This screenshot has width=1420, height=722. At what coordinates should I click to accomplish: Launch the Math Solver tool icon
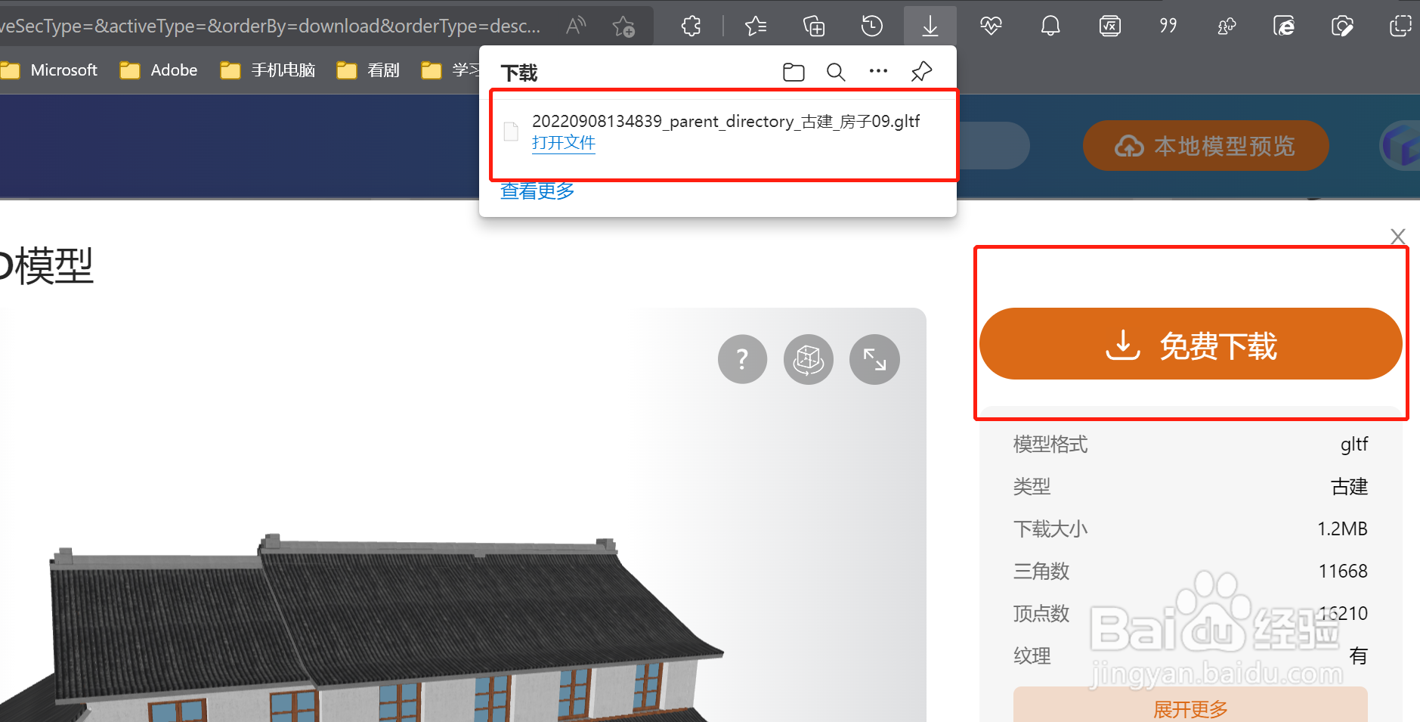pyautogui.click(x=1109, y=25)
